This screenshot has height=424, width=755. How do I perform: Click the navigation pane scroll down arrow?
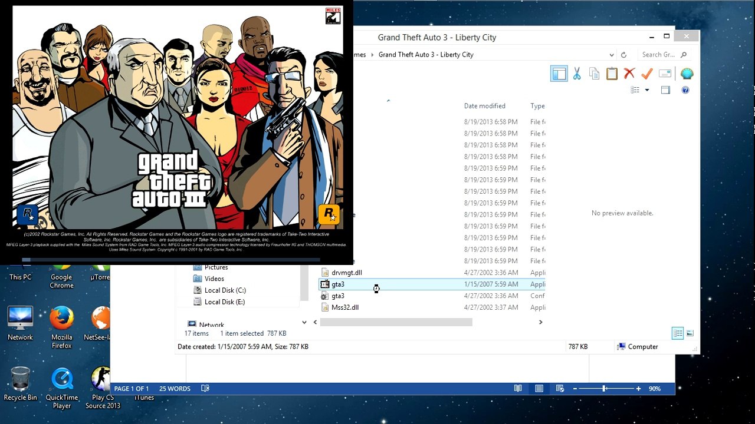[304, 322]
